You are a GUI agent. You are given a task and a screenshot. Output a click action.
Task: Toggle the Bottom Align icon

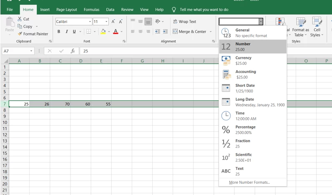[148, 21]
